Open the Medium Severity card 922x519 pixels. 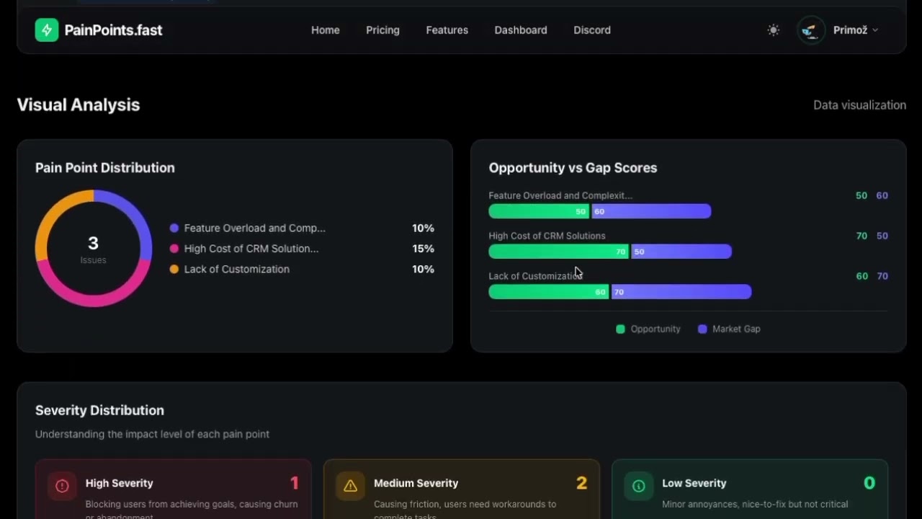coord(462,489)
